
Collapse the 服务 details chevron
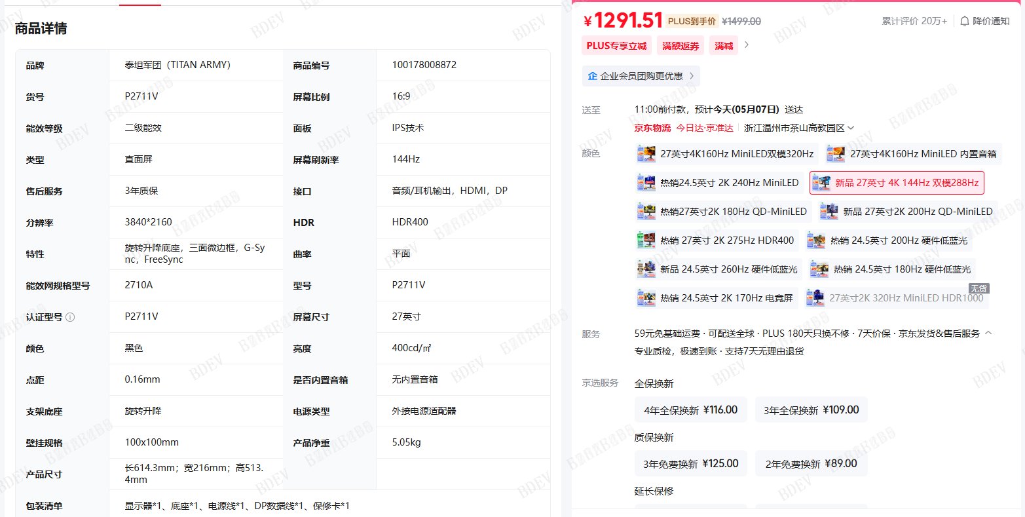(988, 333)
